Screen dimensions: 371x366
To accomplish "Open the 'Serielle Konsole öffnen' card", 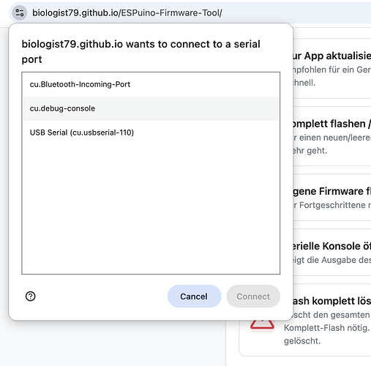I will (331, 253).
